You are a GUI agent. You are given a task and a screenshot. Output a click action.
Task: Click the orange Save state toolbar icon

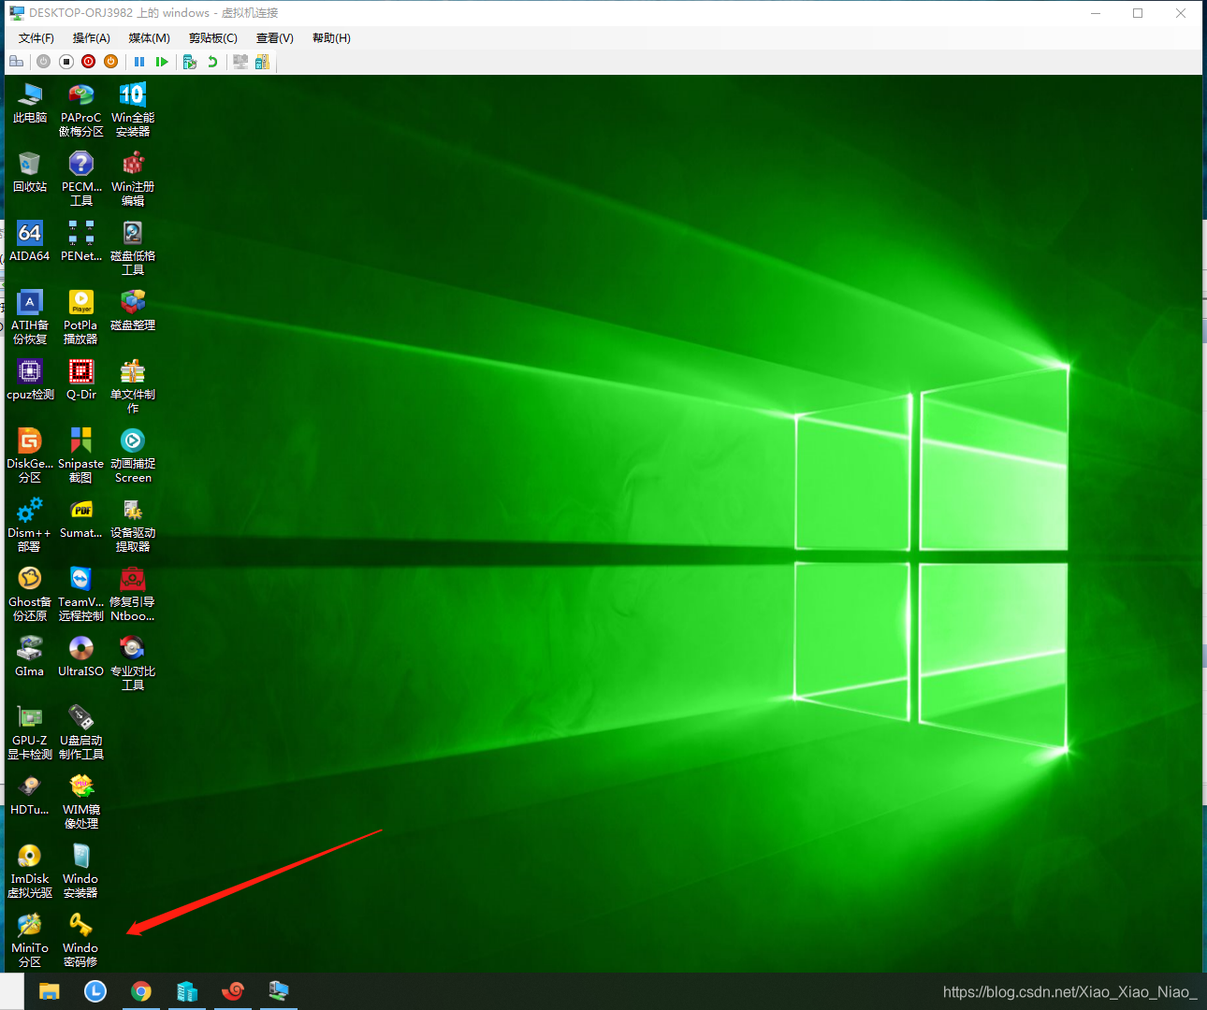point(110,62)
